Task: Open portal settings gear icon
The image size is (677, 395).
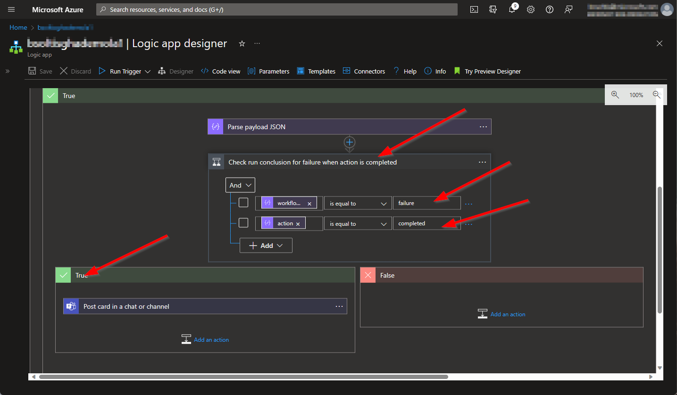Action: point(531,9)
